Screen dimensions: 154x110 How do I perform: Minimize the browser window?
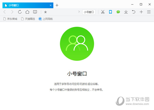point(132,4)
